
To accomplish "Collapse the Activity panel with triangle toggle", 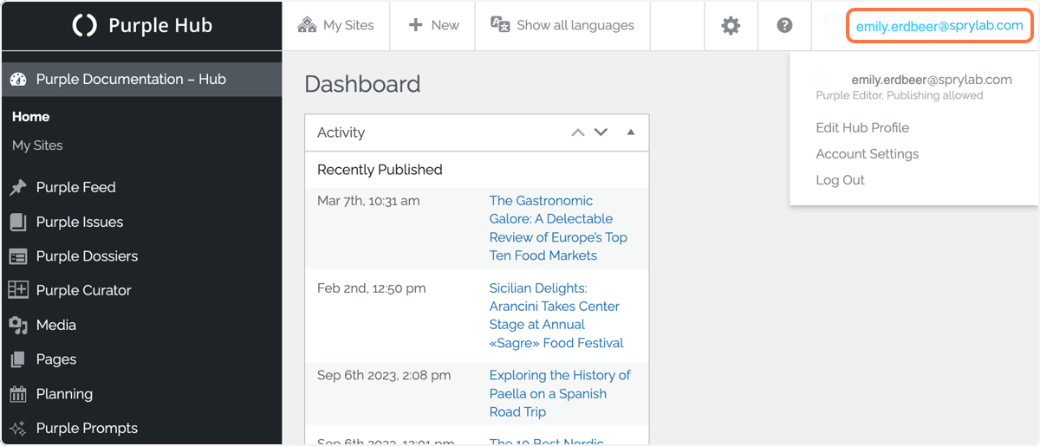I will [631, 133].
